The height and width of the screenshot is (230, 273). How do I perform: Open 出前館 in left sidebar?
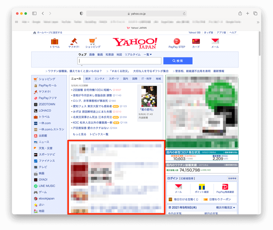pyautogui.click(x=43, y=136)
